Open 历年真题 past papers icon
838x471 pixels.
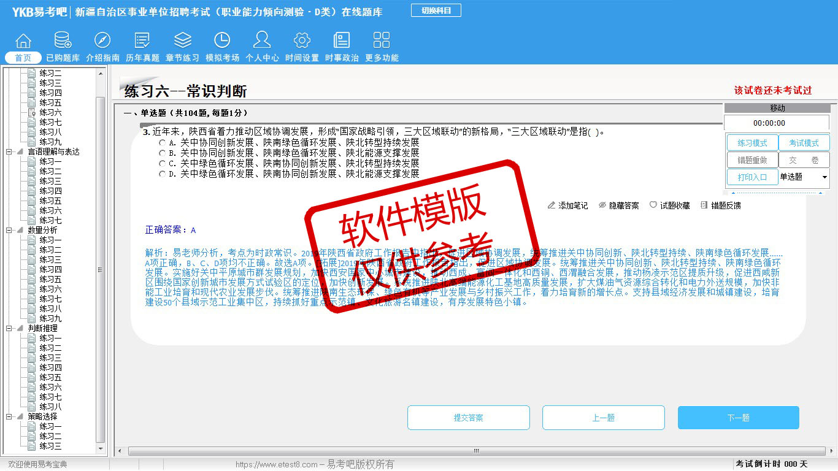click(142, 41)
